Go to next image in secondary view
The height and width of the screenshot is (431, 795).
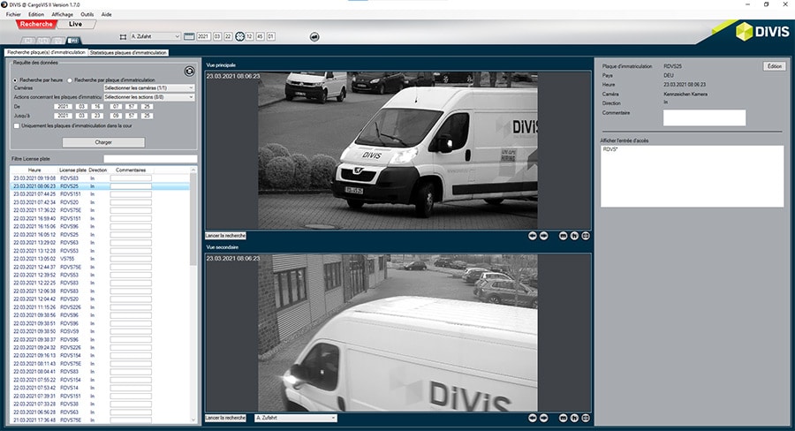[x=543, y=418]
